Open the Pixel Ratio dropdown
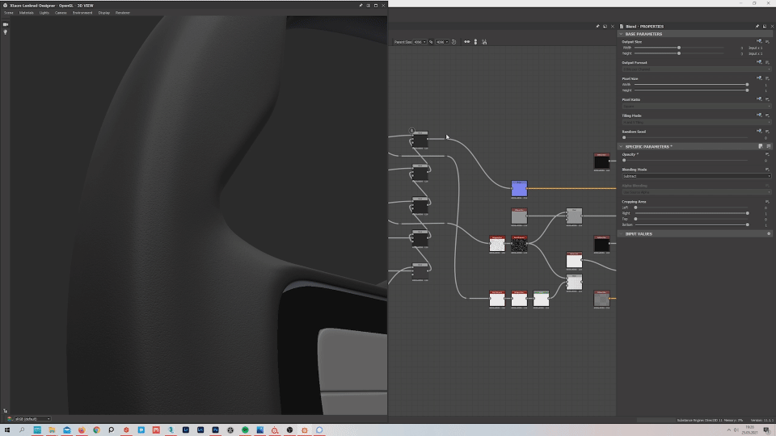 click(x=696, y=106)
